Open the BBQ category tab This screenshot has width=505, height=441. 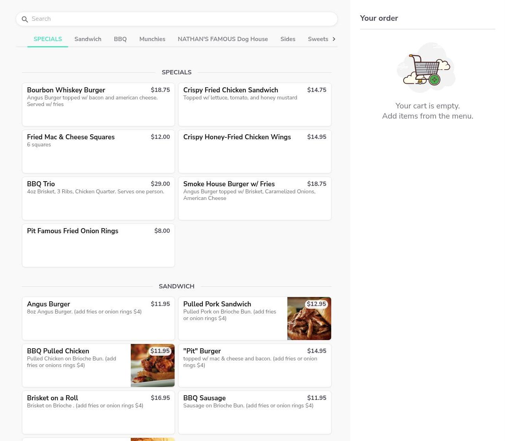tap(120, 39)
